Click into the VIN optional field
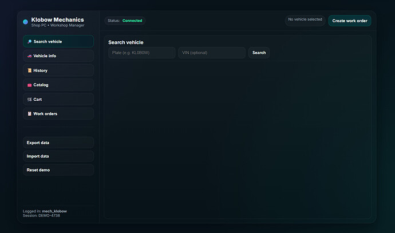The width and height of the screenshot is (395, 233). tap(212, 53)
